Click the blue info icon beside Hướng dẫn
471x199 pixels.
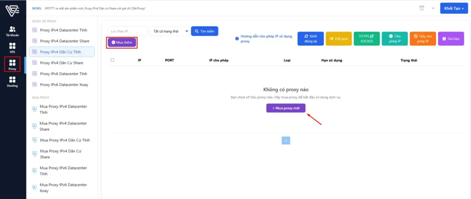(237, 39)
